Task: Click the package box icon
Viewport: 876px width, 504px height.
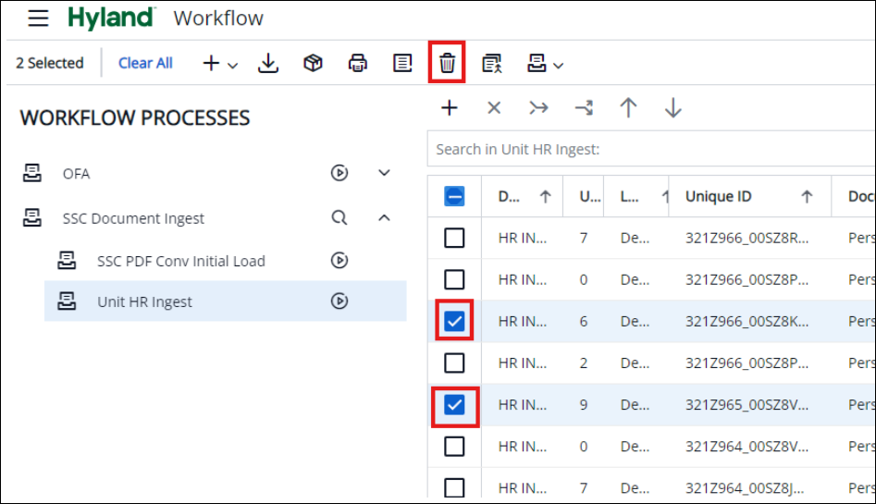Action: coord(313,63)
